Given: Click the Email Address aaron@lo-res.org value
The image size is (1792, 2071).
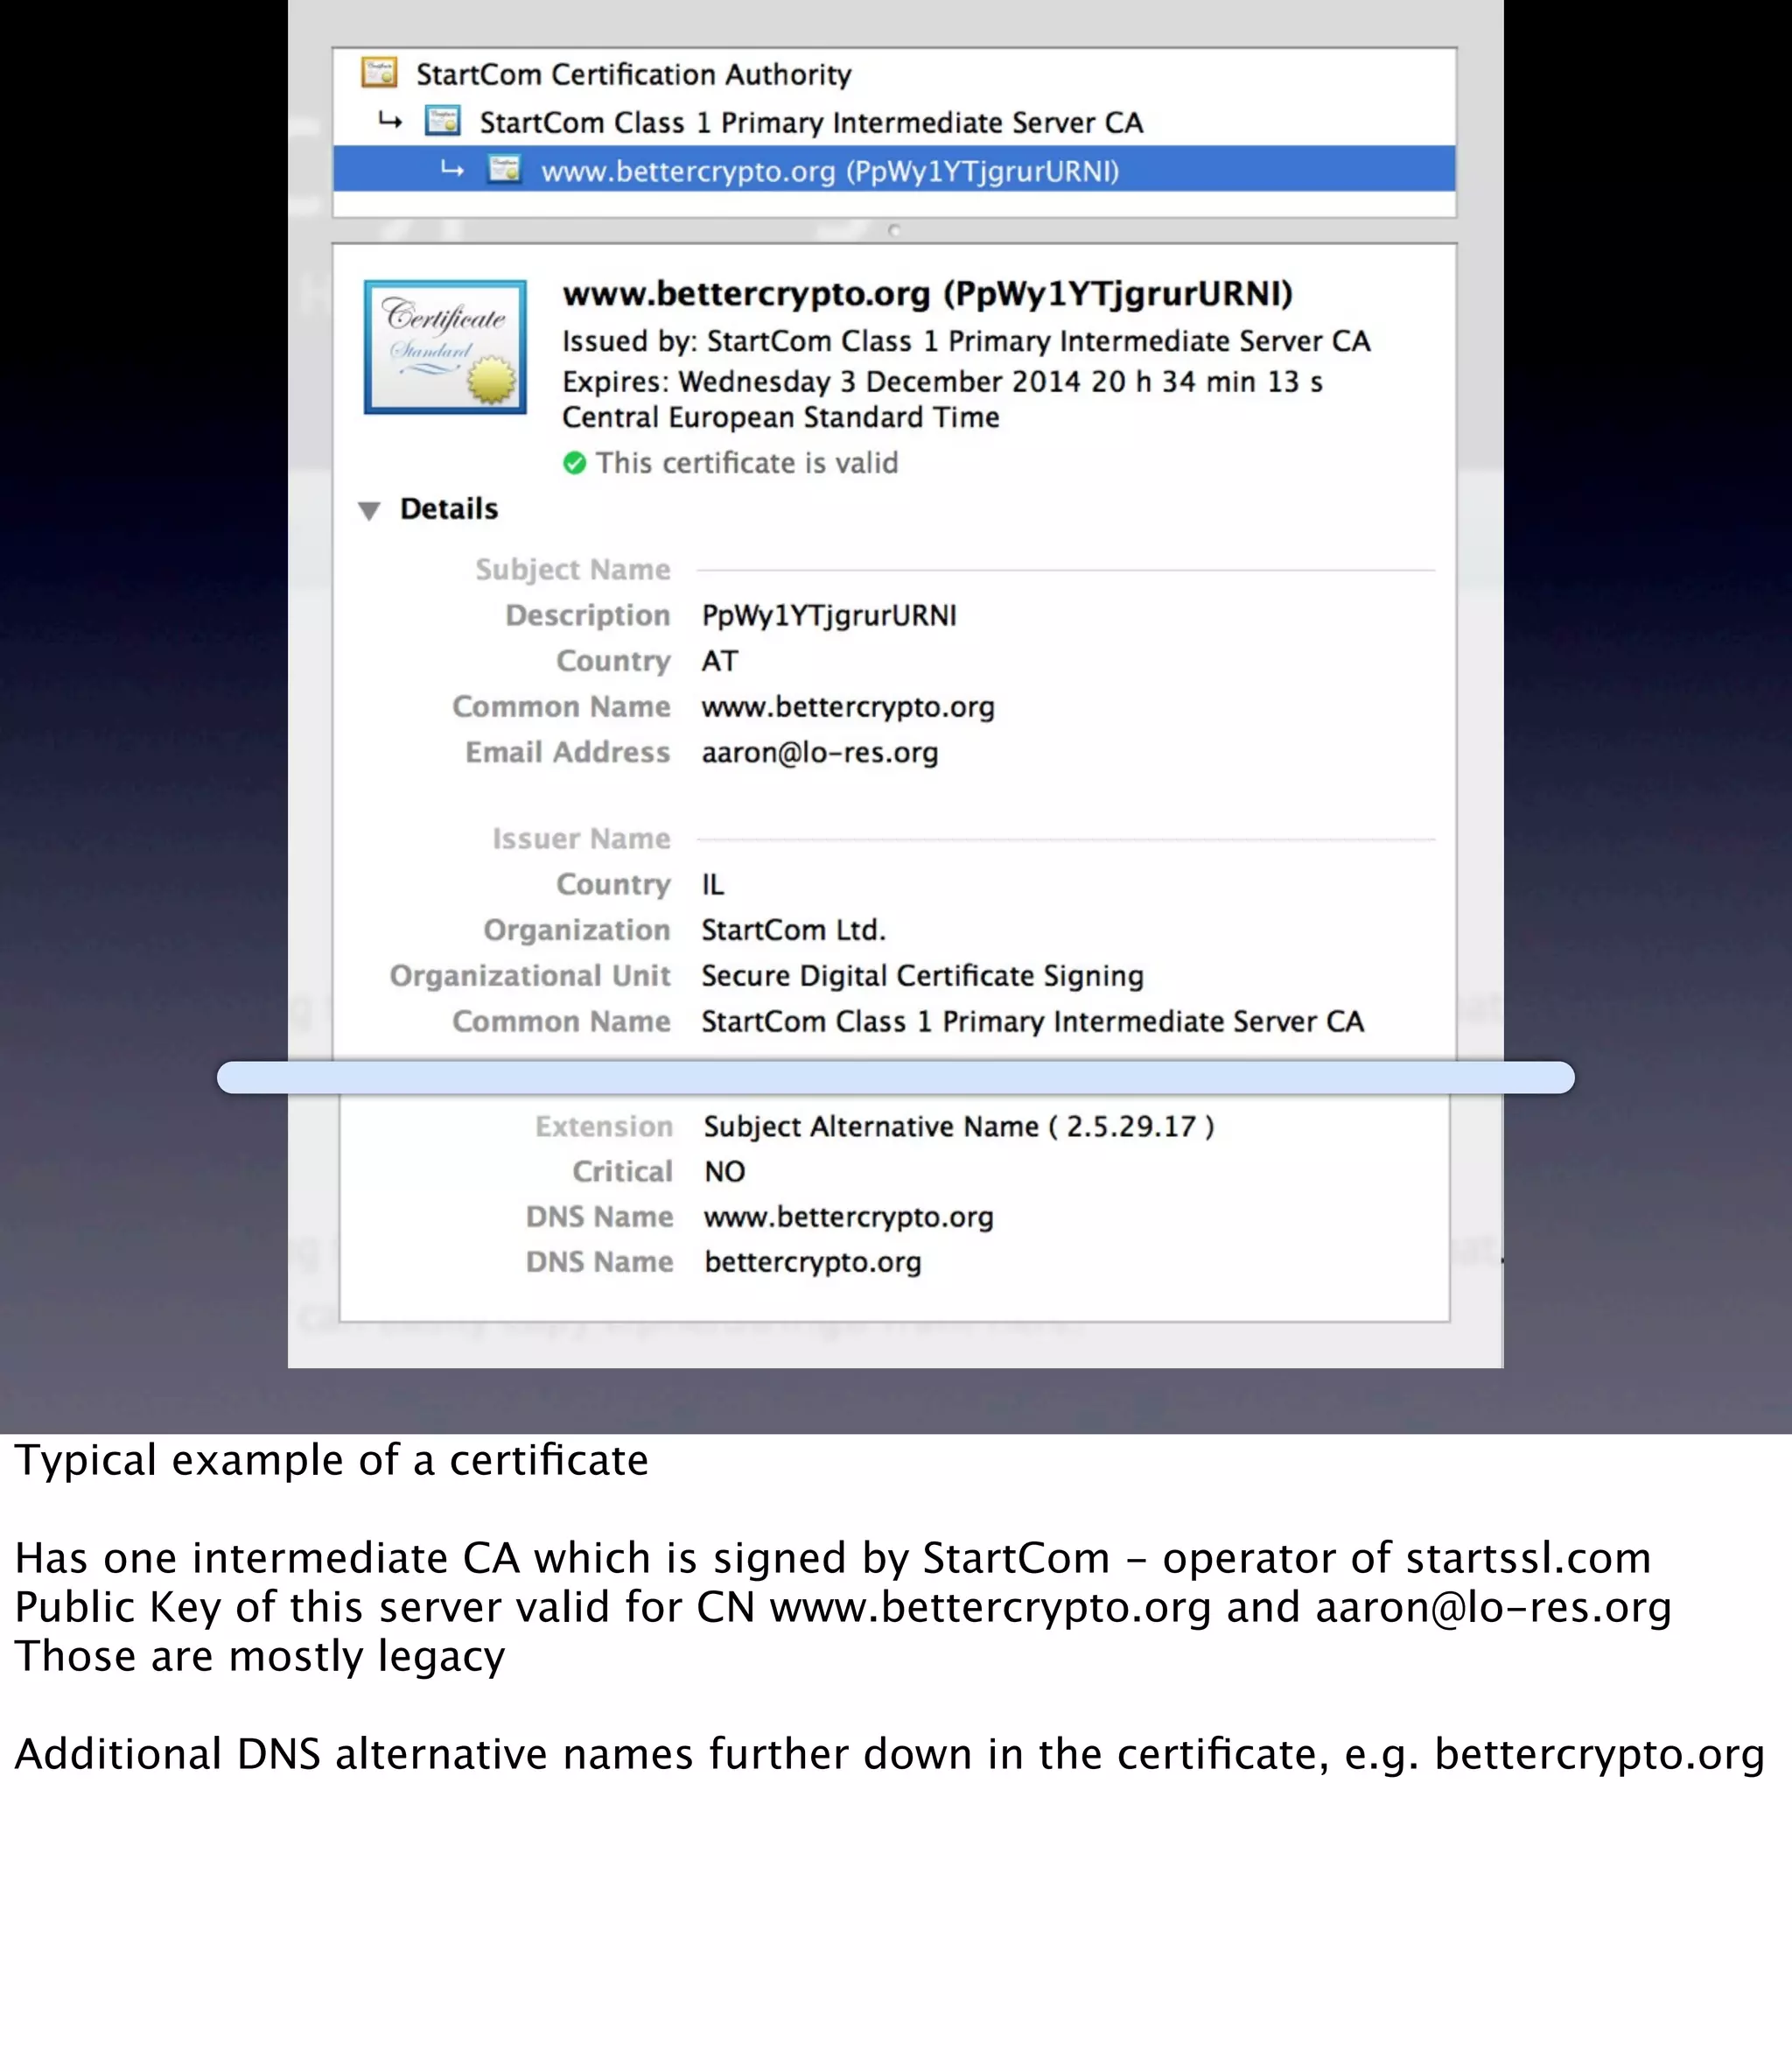Looking at the screenshot, I should 820,753.
